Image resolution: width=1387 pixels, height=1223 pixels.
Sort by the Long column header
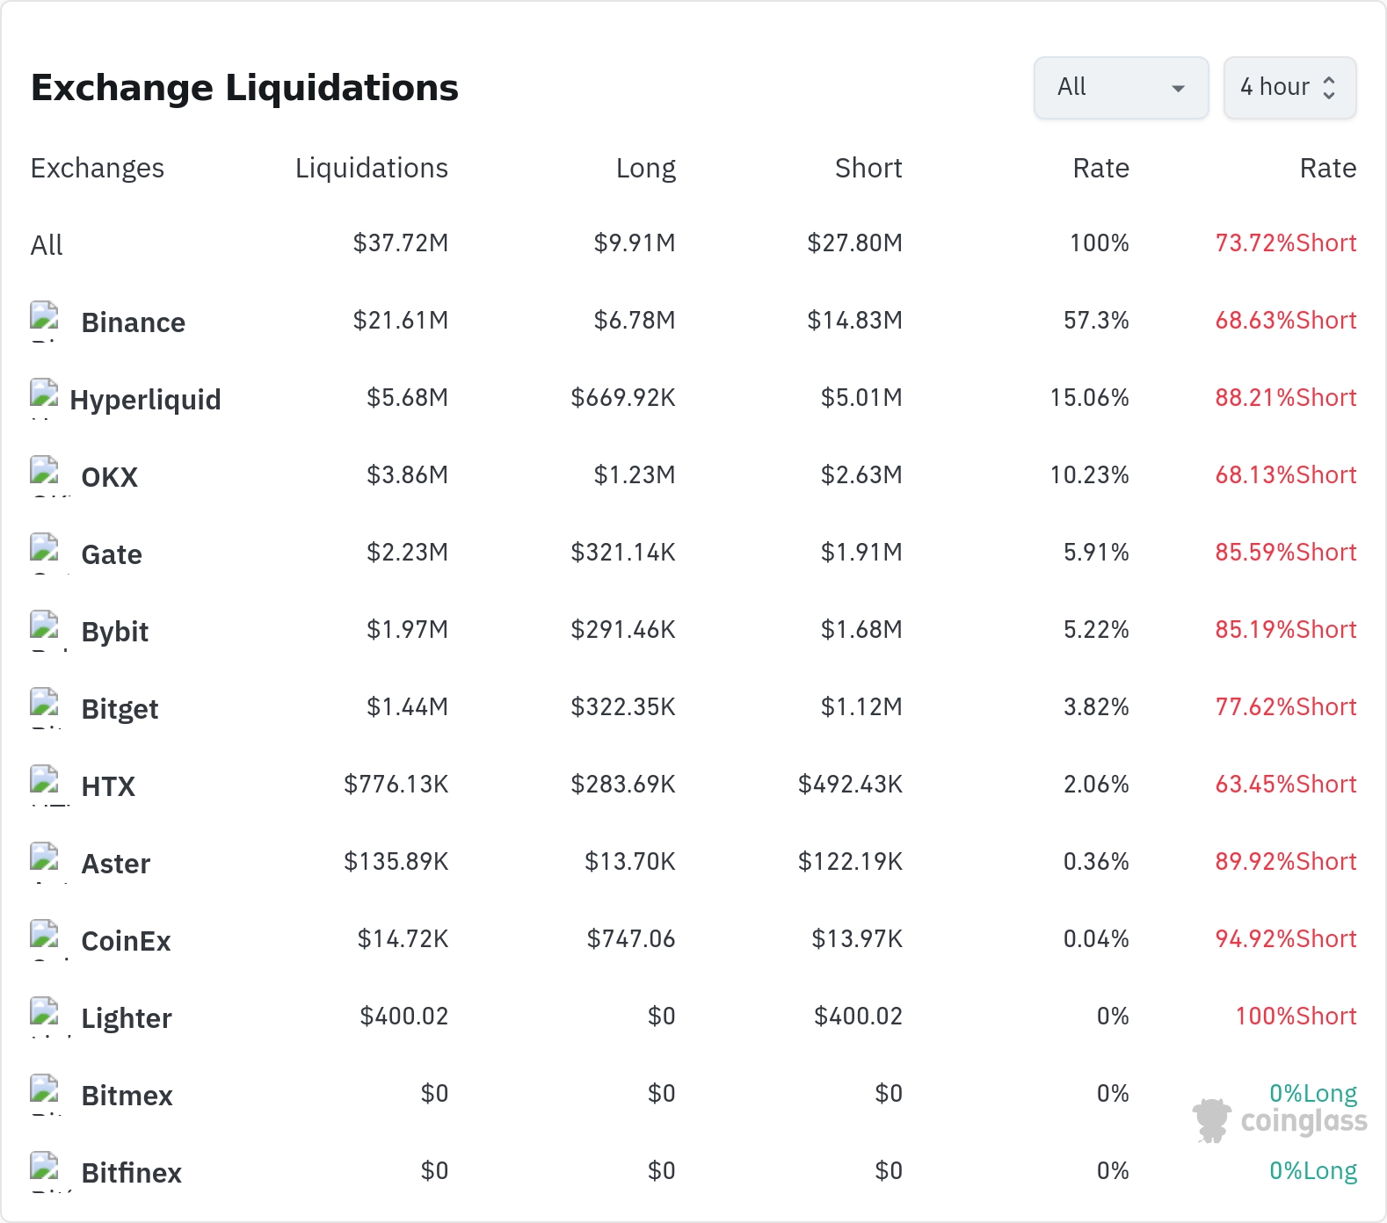[646, 168]
